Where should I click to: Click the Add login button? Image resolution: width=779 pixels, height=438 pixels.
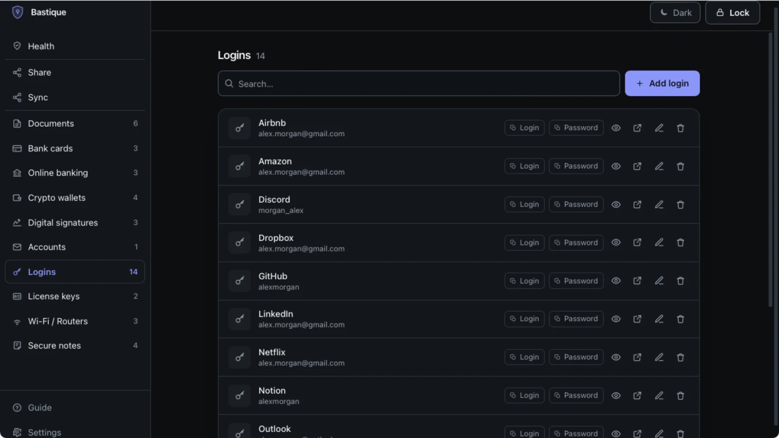[662, 83]
